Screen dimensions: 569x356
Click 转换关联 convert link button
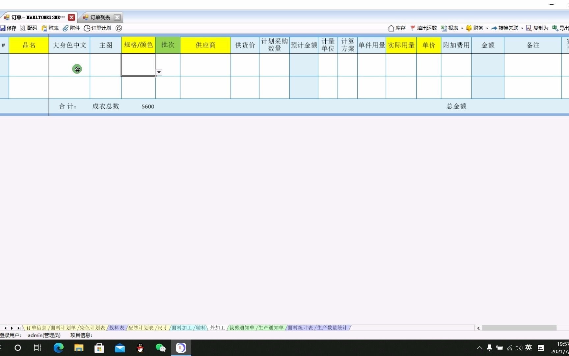point(505,28)
